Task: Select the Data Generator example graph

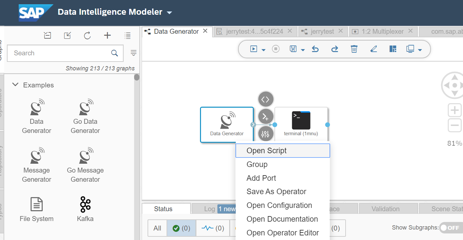Action: click(x=37, y=117)
